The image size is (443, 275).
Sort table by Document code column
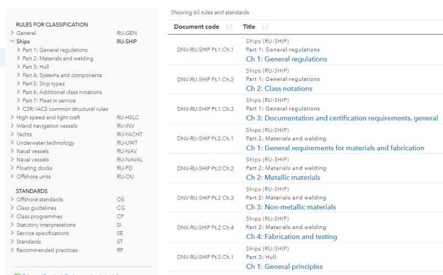229,27
